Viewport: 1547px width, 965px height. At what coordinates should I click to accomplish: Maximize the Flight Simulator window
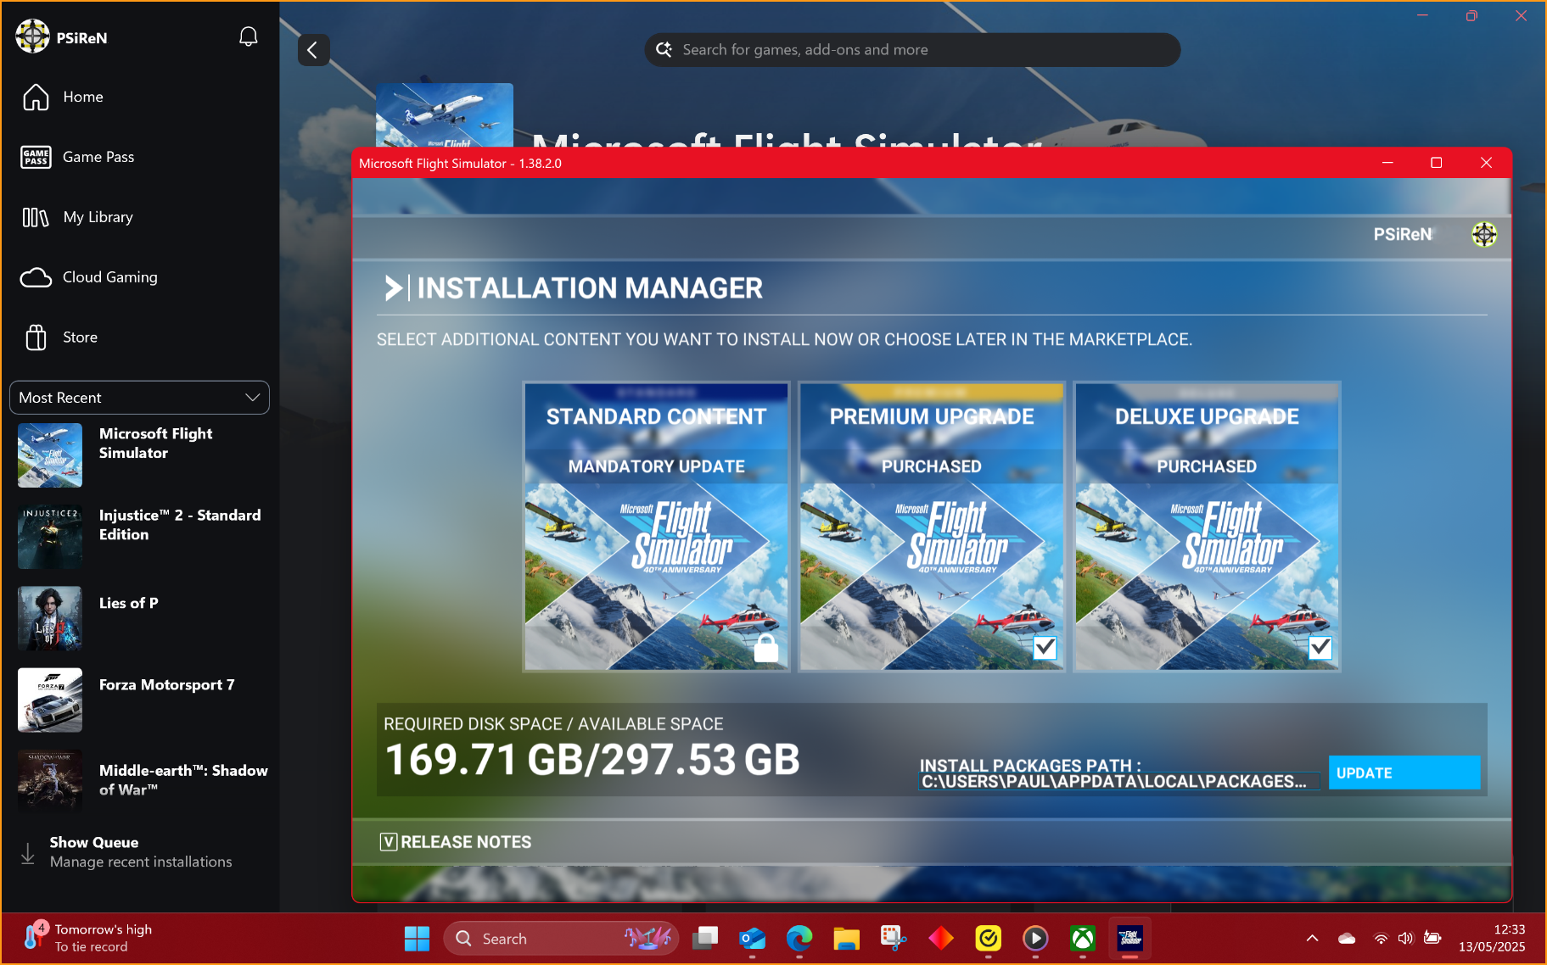point(1436,163)
